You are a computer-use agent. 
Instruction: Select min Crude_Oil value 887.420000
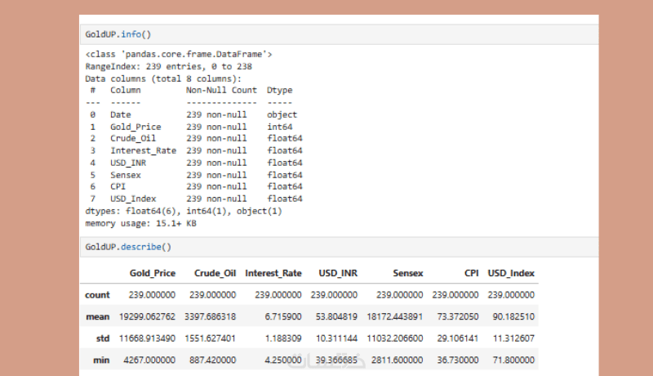[x=213, y=360]
